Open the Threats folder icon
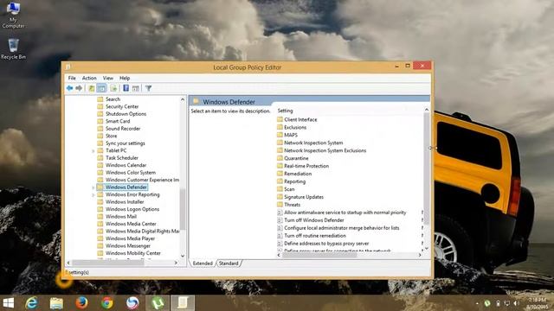Viewport: 554px width, 311px height. [x=280, y=205]
